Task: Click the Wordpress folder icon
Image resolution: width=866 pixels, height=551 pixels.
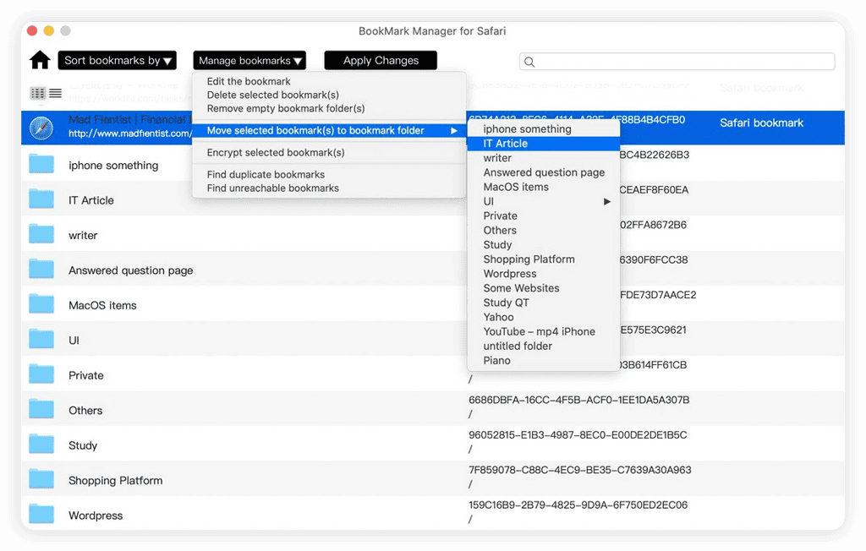Action: 41,514
